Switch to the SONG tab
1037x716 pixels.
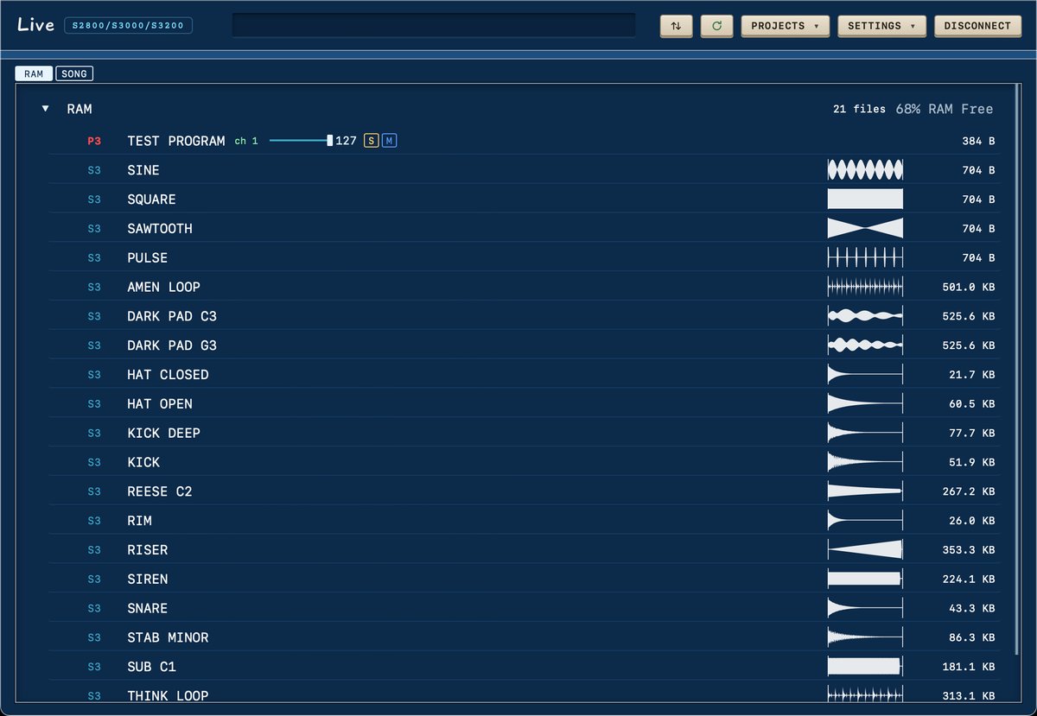[74, 74]
